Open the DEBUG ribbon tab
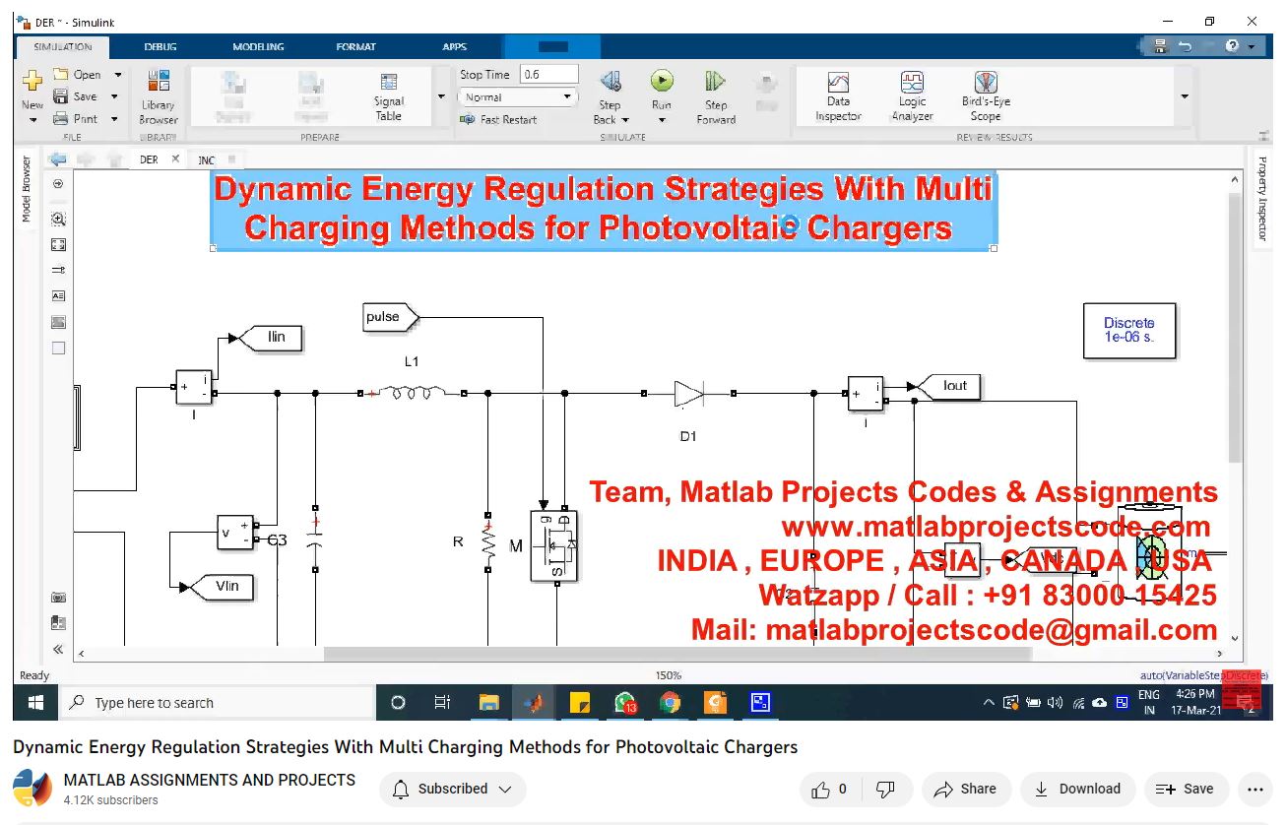1286x825 pixels. [x=161, y=46]
